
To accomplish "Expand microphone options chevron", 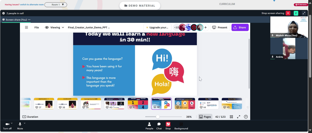I will click(24, 123).
